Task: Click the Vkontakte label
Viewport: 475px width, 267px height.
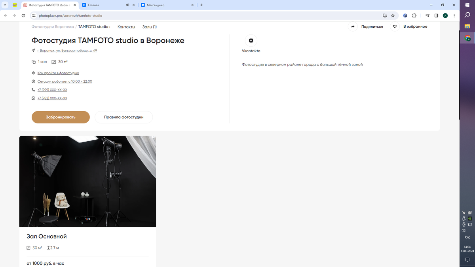Action: (251, 51)
